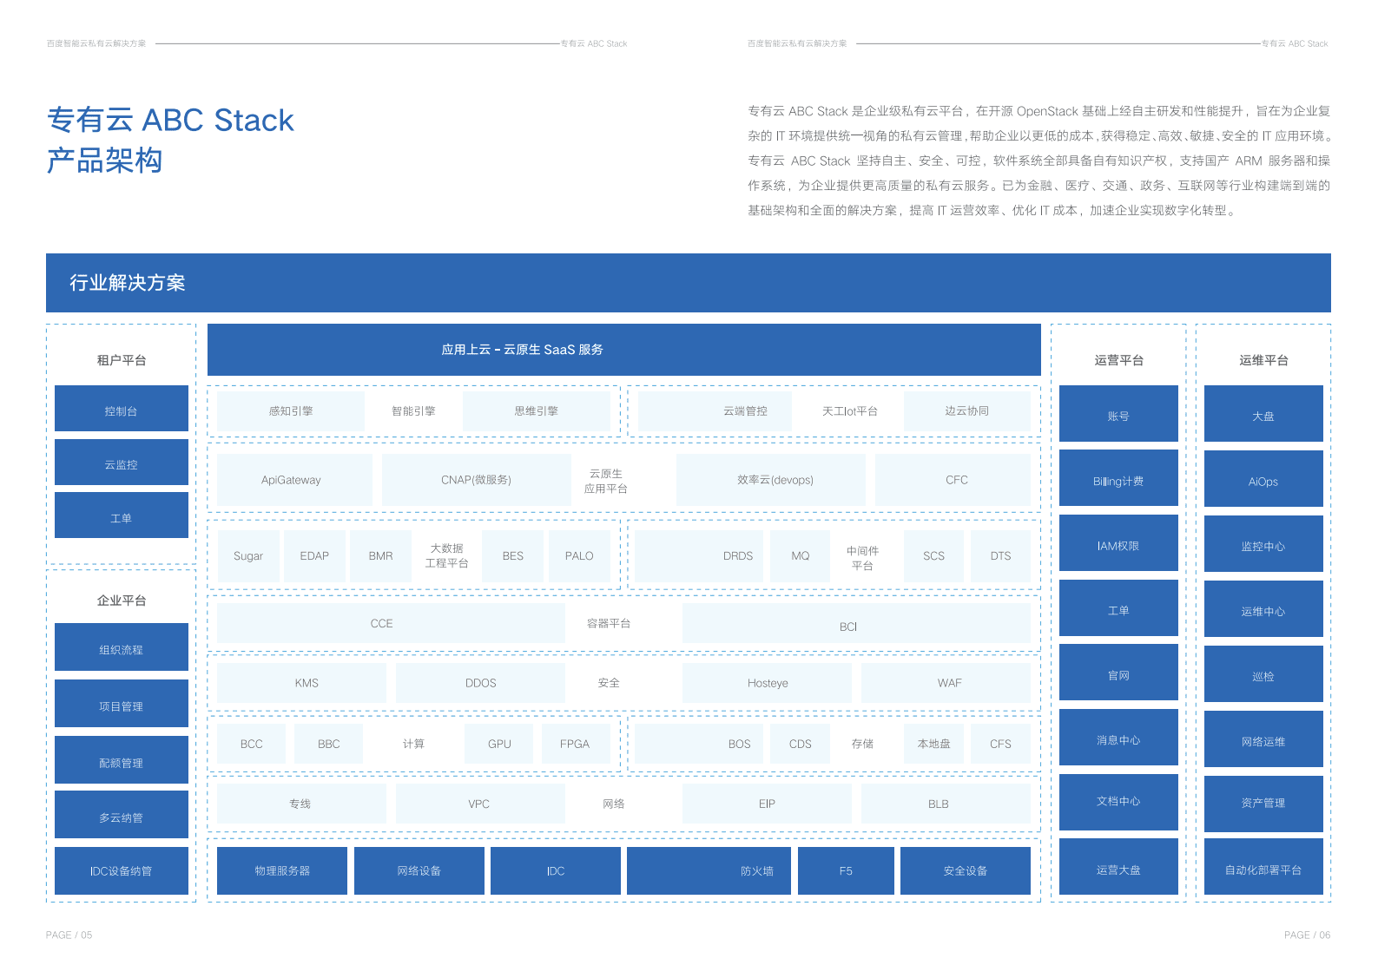Select the 巡检 box

point(1263,674)
